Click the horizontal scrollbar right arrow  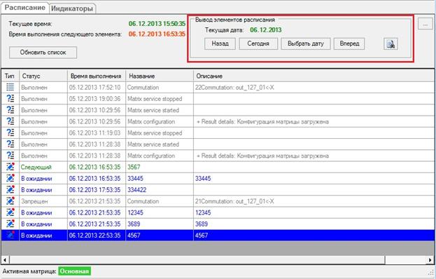tap(430, 260)
